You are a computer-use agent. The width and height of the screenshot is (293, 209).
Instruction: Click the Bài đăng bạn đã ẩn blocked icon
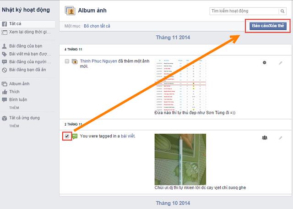tap(5, 70)
